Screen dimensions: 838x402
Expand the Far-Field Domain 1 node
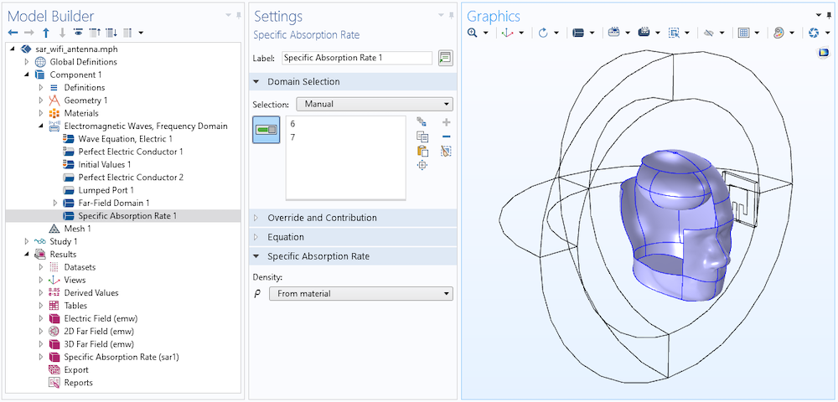[x=55, y=203]
